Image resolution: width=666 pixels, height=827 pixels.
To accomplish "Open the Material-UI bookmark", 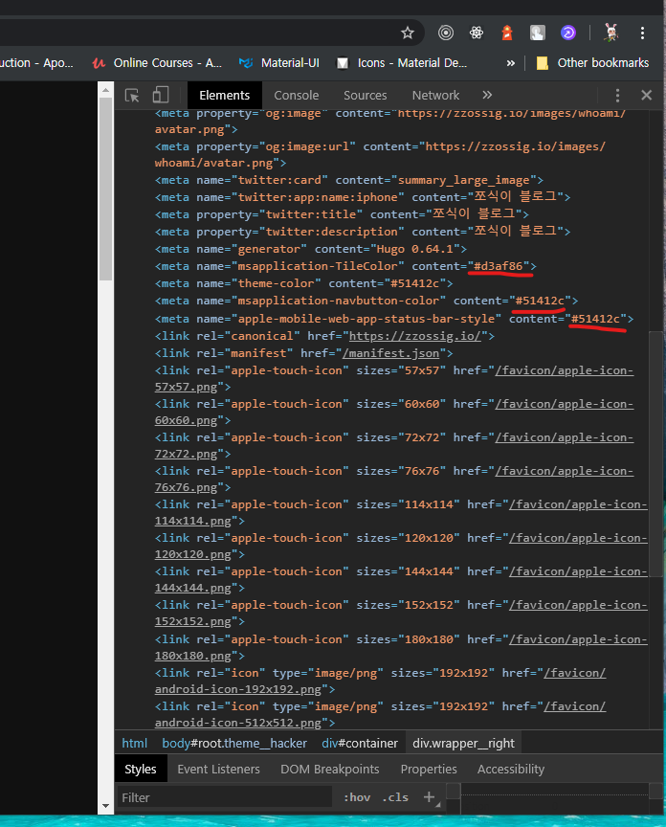I will 279,63.
